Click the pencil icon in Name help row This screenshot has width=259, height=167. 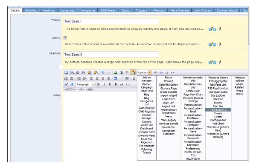pos(219,29)
